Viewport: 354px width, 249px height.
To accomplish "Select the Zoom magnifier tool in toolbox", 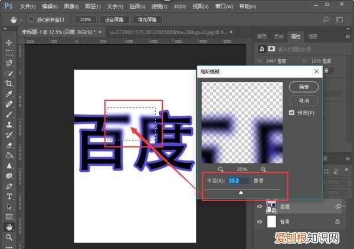I will pyautogui.click(x=9, y=237).
